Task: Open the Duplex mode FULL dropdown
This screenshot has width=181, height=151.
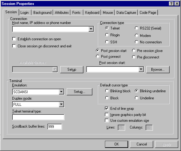Action: [61, 104]
